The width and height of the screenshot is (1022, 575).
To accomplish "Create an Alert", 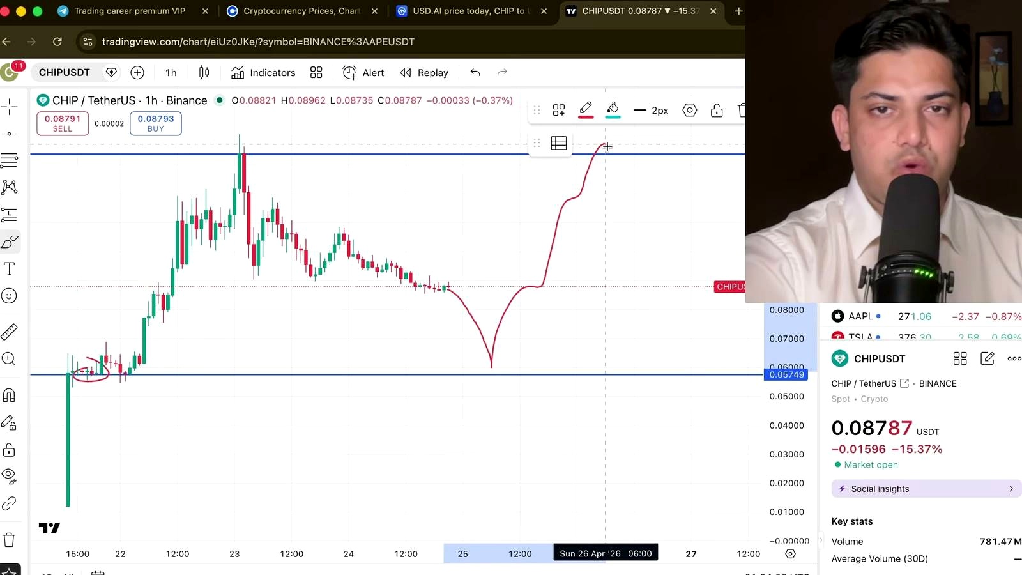I will [x=363, y=73].
